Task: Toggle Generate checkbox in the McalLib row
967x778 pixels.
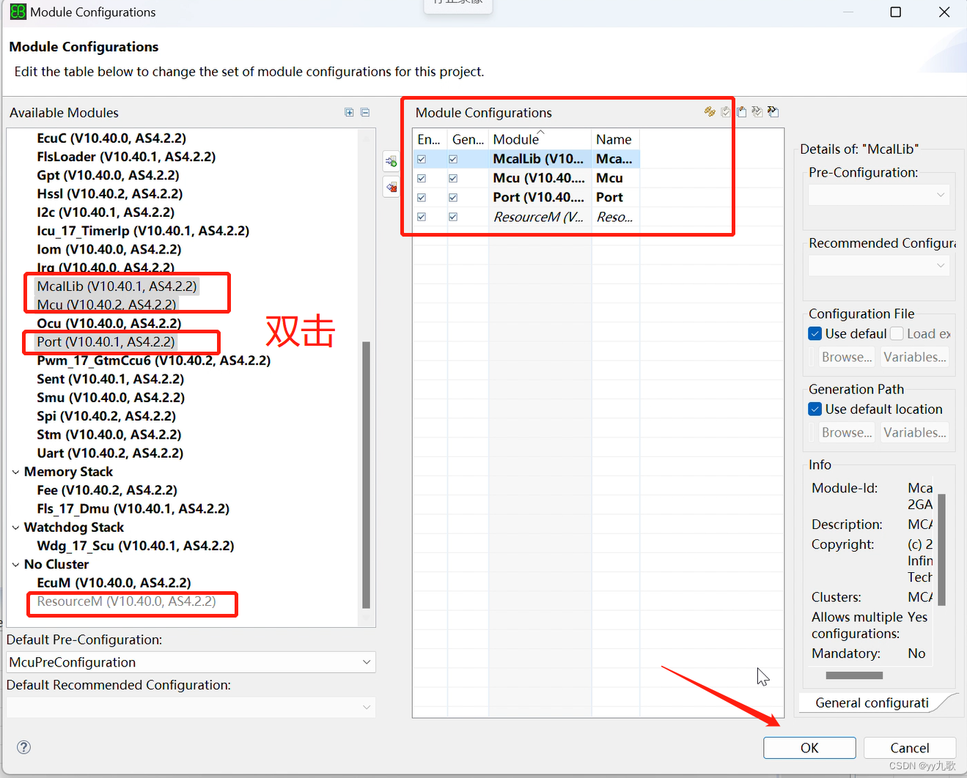Action: point(453,159)
